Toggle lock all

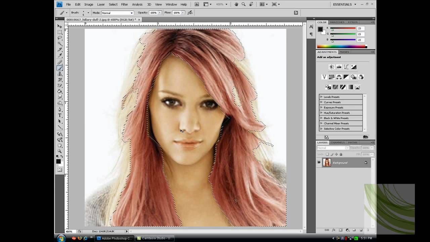click(341, 154)
